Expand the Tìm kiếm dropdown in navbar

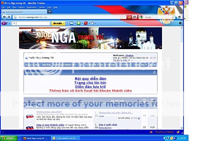tap(125, 65)
